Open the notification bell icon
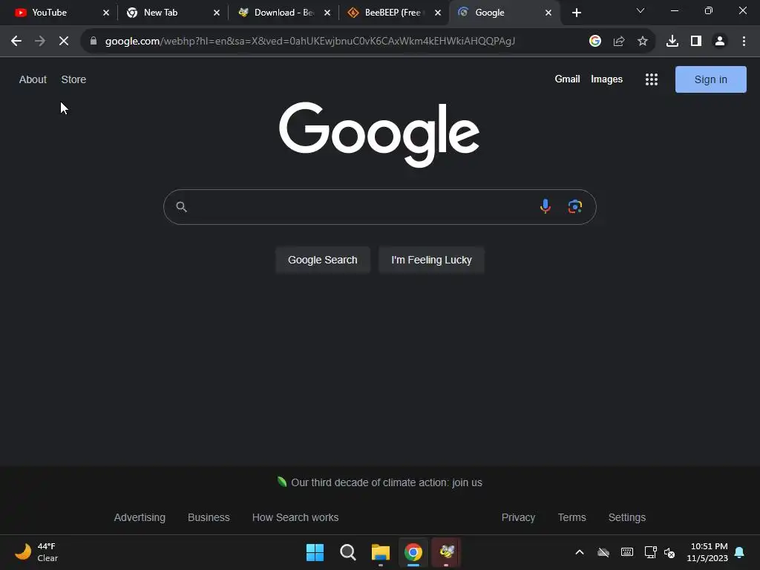 (x=739, y=552)
